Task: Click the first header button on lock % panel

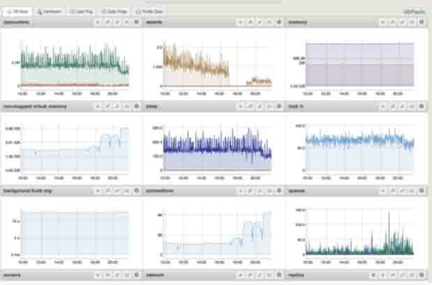Action: [x=383, y=107]
